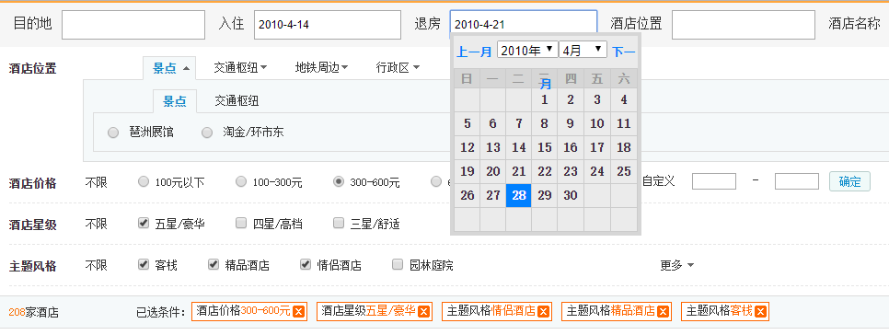Uncheck the 精品酒店 theme checkbox
Image resolution: width=889 pixels, height=335 pixels.
pos(214,264)
